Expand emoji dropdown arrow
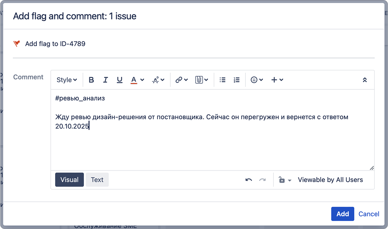Screen dimensions: 388x229 (x=261, y=80)
